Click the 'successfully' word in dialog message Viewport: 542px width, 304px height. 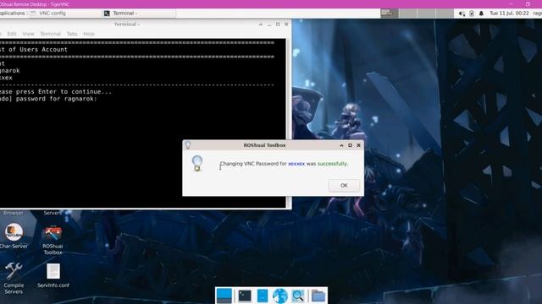(332, 164)
